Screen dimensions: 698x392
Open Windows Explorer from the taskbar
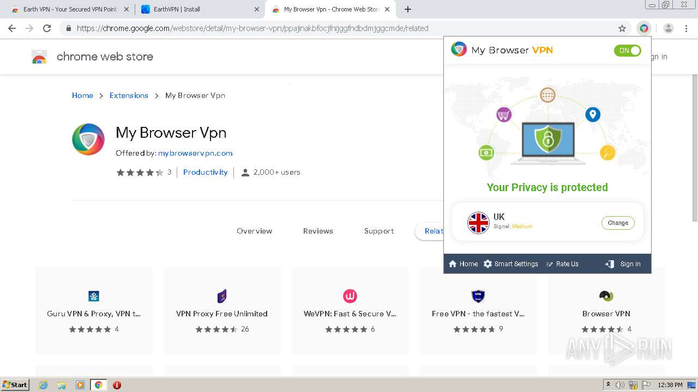(x=62, y=385)
